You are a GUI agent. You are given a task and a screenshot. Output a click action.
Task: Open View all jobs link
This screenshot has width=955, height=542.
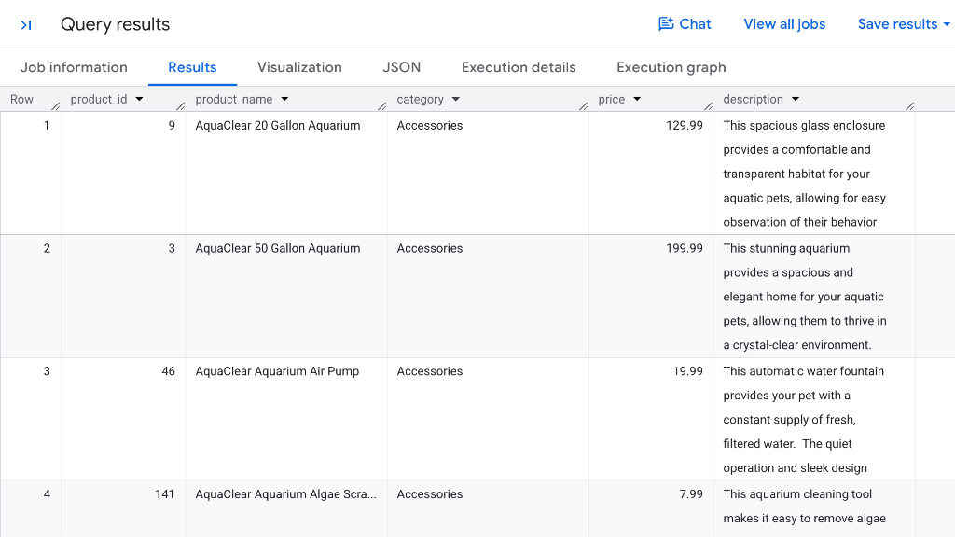coord(784,24)
